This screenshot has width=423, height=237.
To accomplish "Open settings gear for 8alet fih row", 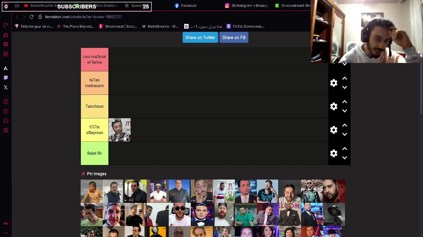I will 334,153.
